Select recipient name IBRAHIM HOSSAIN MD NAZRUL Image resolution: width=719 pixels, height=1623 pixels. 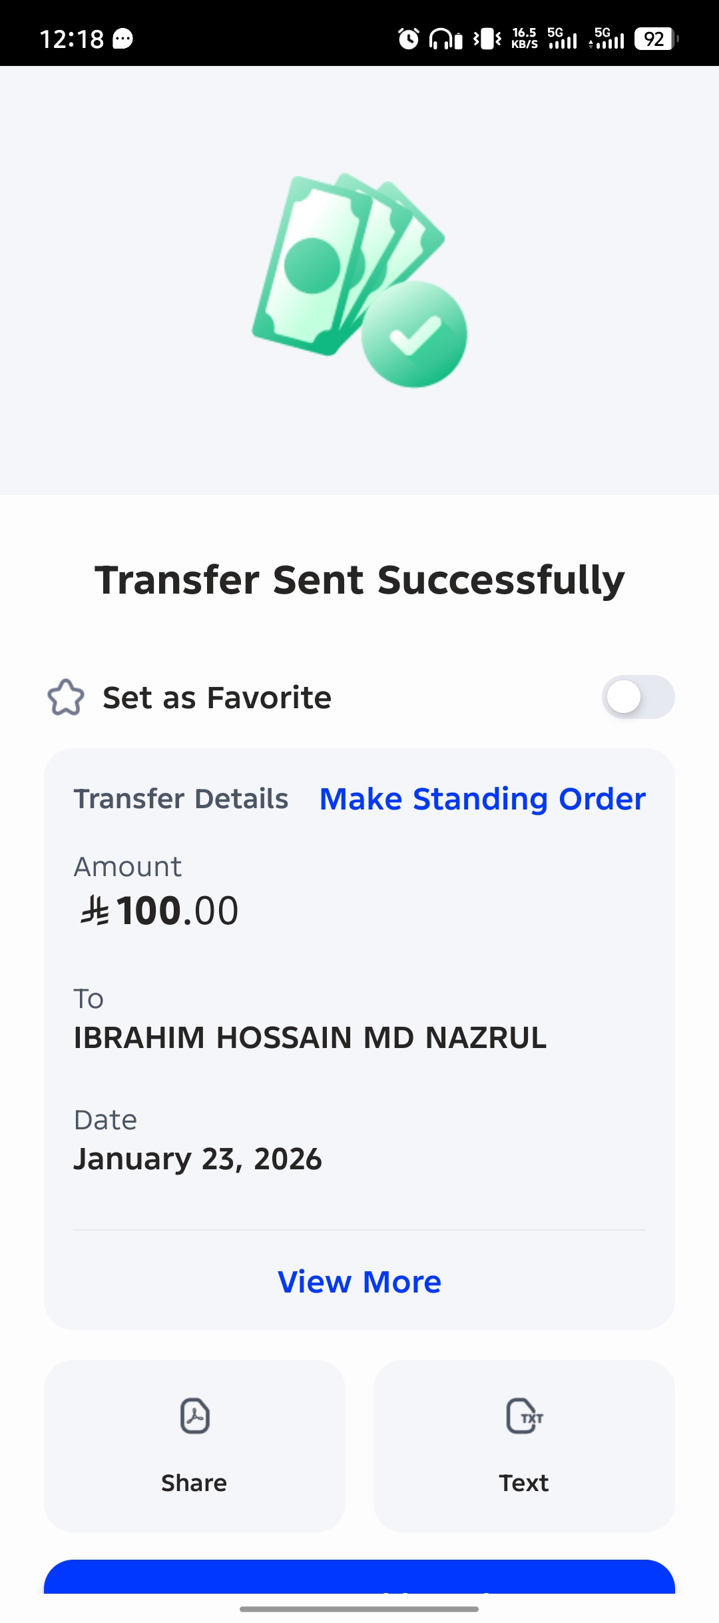[310, 1037]
